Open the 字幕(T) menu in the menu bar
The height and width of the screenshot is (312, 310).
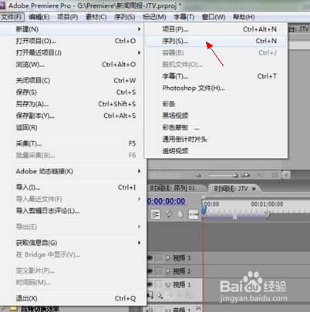point(184,17)
